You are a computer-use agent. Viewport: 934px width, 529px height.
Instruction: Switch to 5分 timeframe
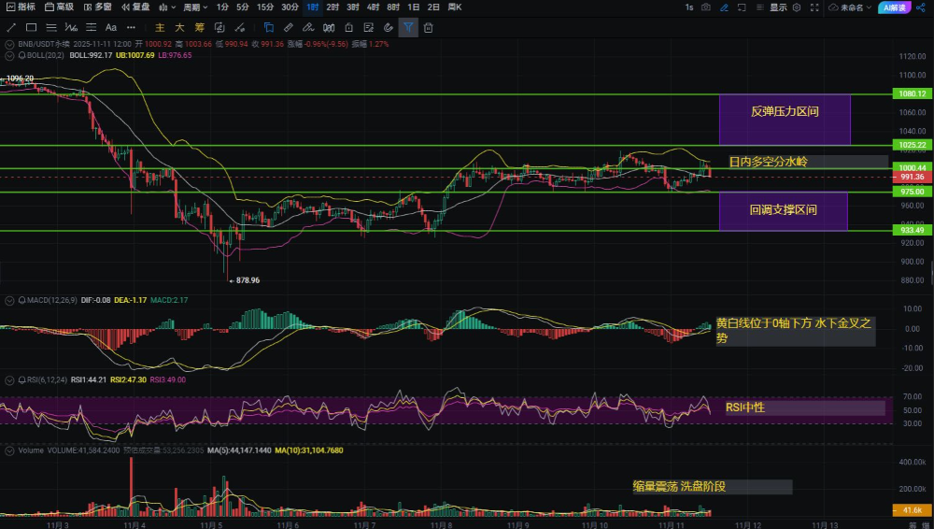[243, 7]
